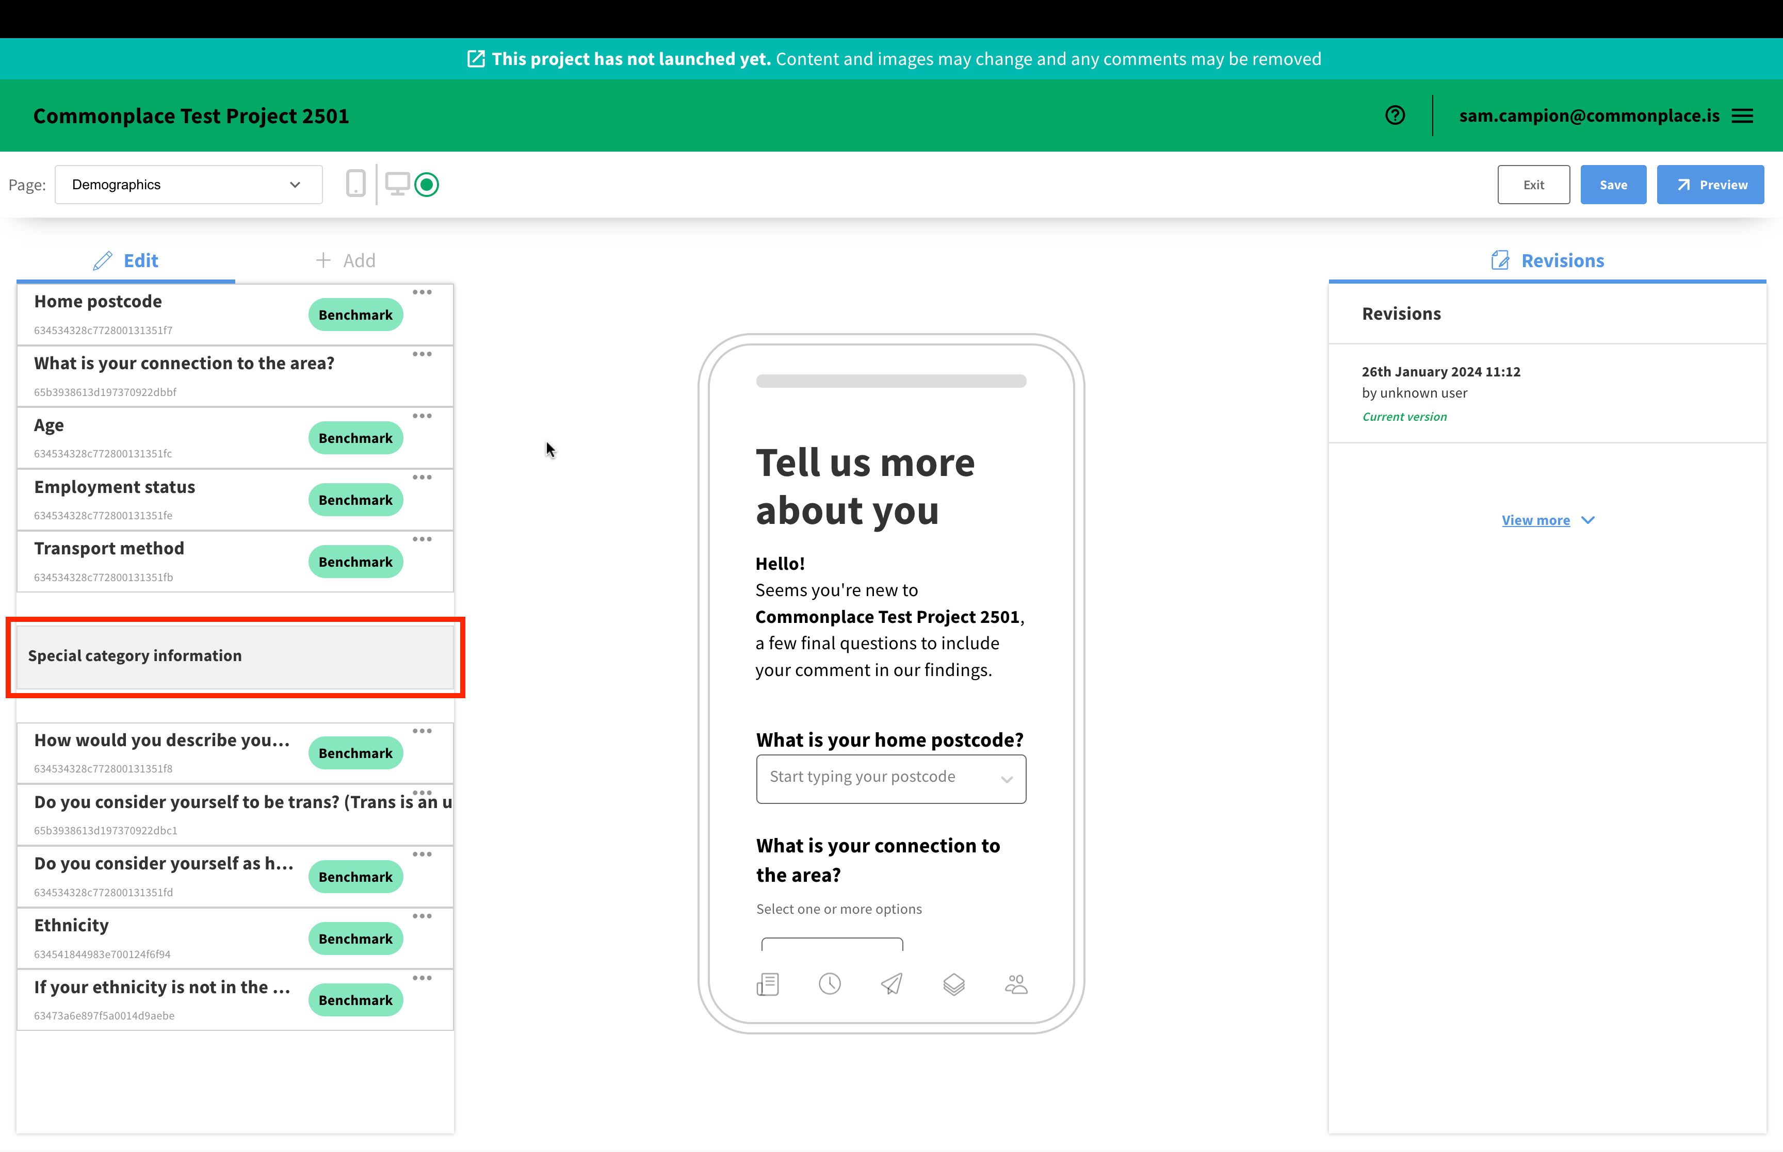
Task: Open the Demographics page dropdown
Action: [x=188, y=185]
